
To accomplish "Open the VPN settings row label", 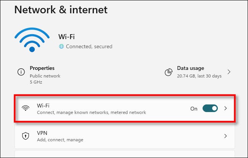I will click(42, 133).
